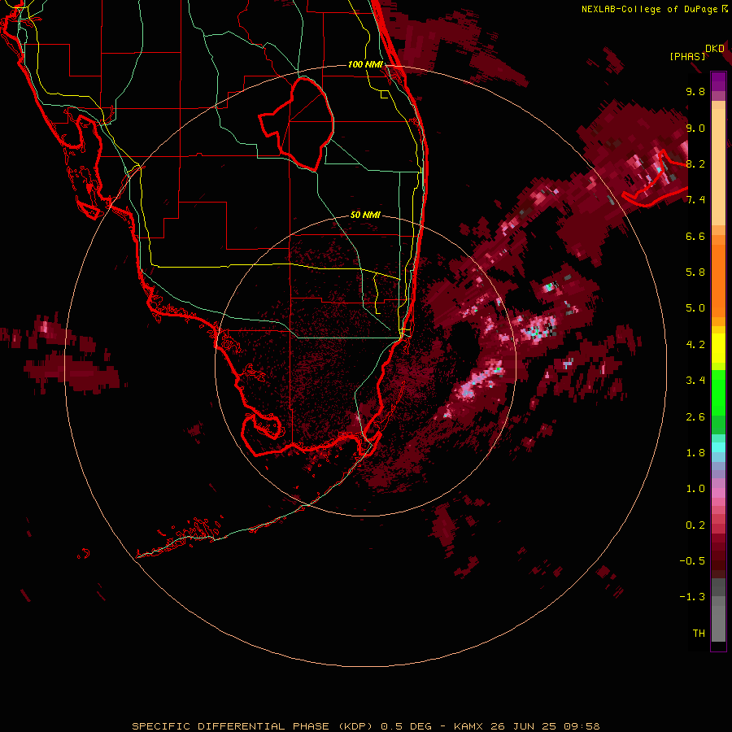Viewport: 732px width, 732px height.
Task: Click the 7.4 scale value
Action: [695, 200]
